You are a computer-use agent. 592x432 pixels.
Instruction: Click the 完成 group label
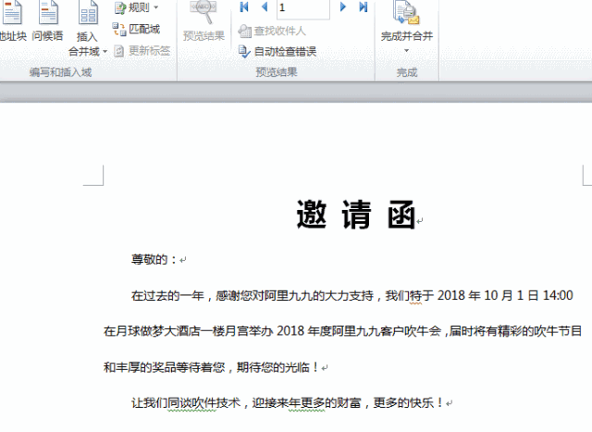pos(407,72)
